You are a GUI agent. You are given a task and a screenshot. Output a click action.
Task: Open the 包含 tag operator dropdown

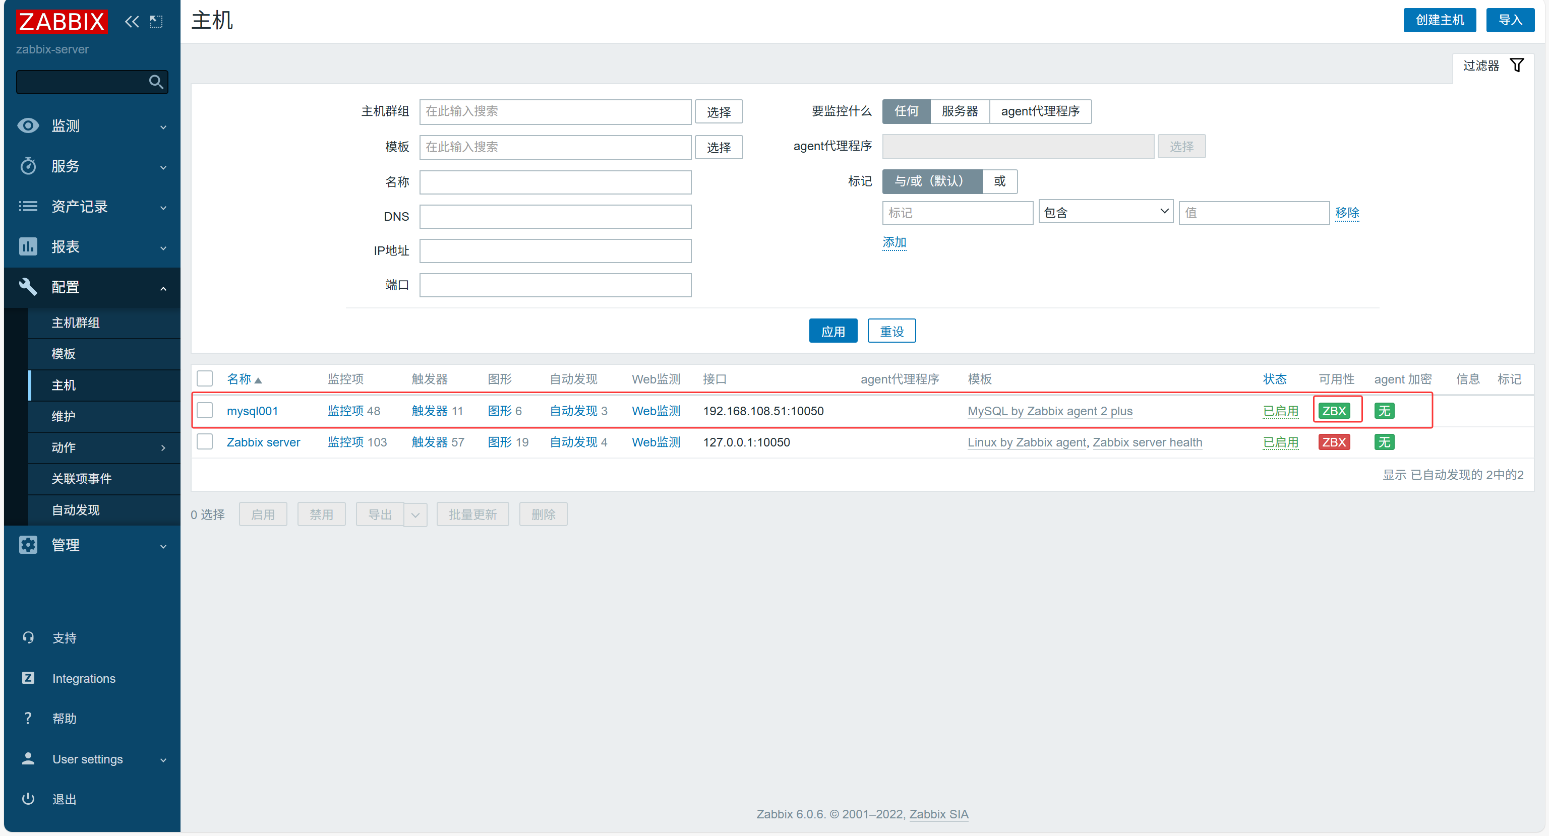1105,212
